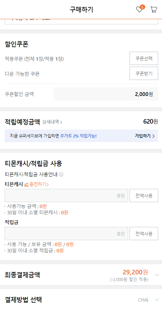
Task: Click the arrow next to 가입하기
Action: pyautogui.click(x=154, y=136)
